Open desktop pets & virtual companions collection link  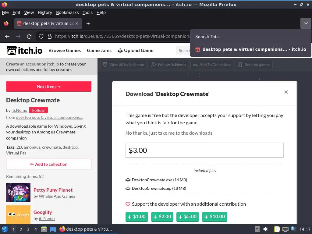click(49, 117)
